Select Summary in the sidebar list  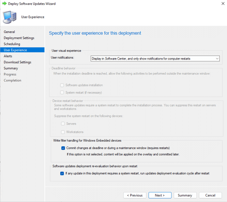[11, 68]
